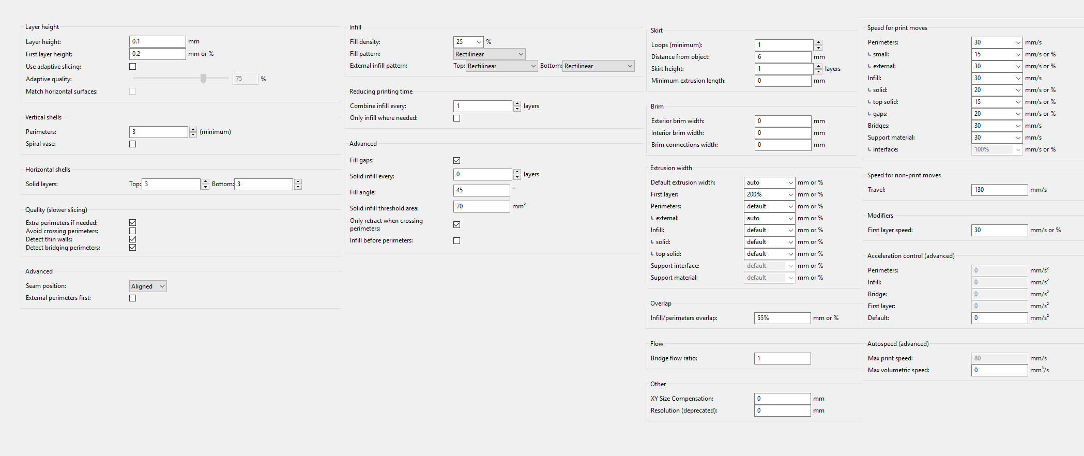Screen dimensions: 1084x456
Task: Click Interior brim width field
Action: [783, 133]
